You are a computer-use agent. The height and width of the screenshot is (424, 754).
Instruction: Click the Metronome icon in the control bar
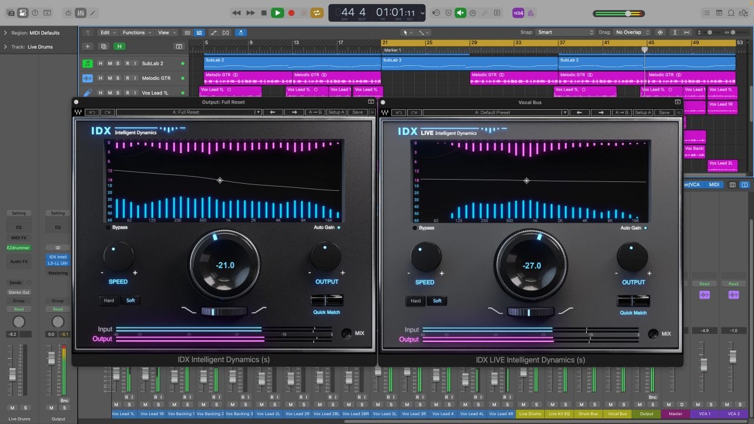click(x=530, y=12)
